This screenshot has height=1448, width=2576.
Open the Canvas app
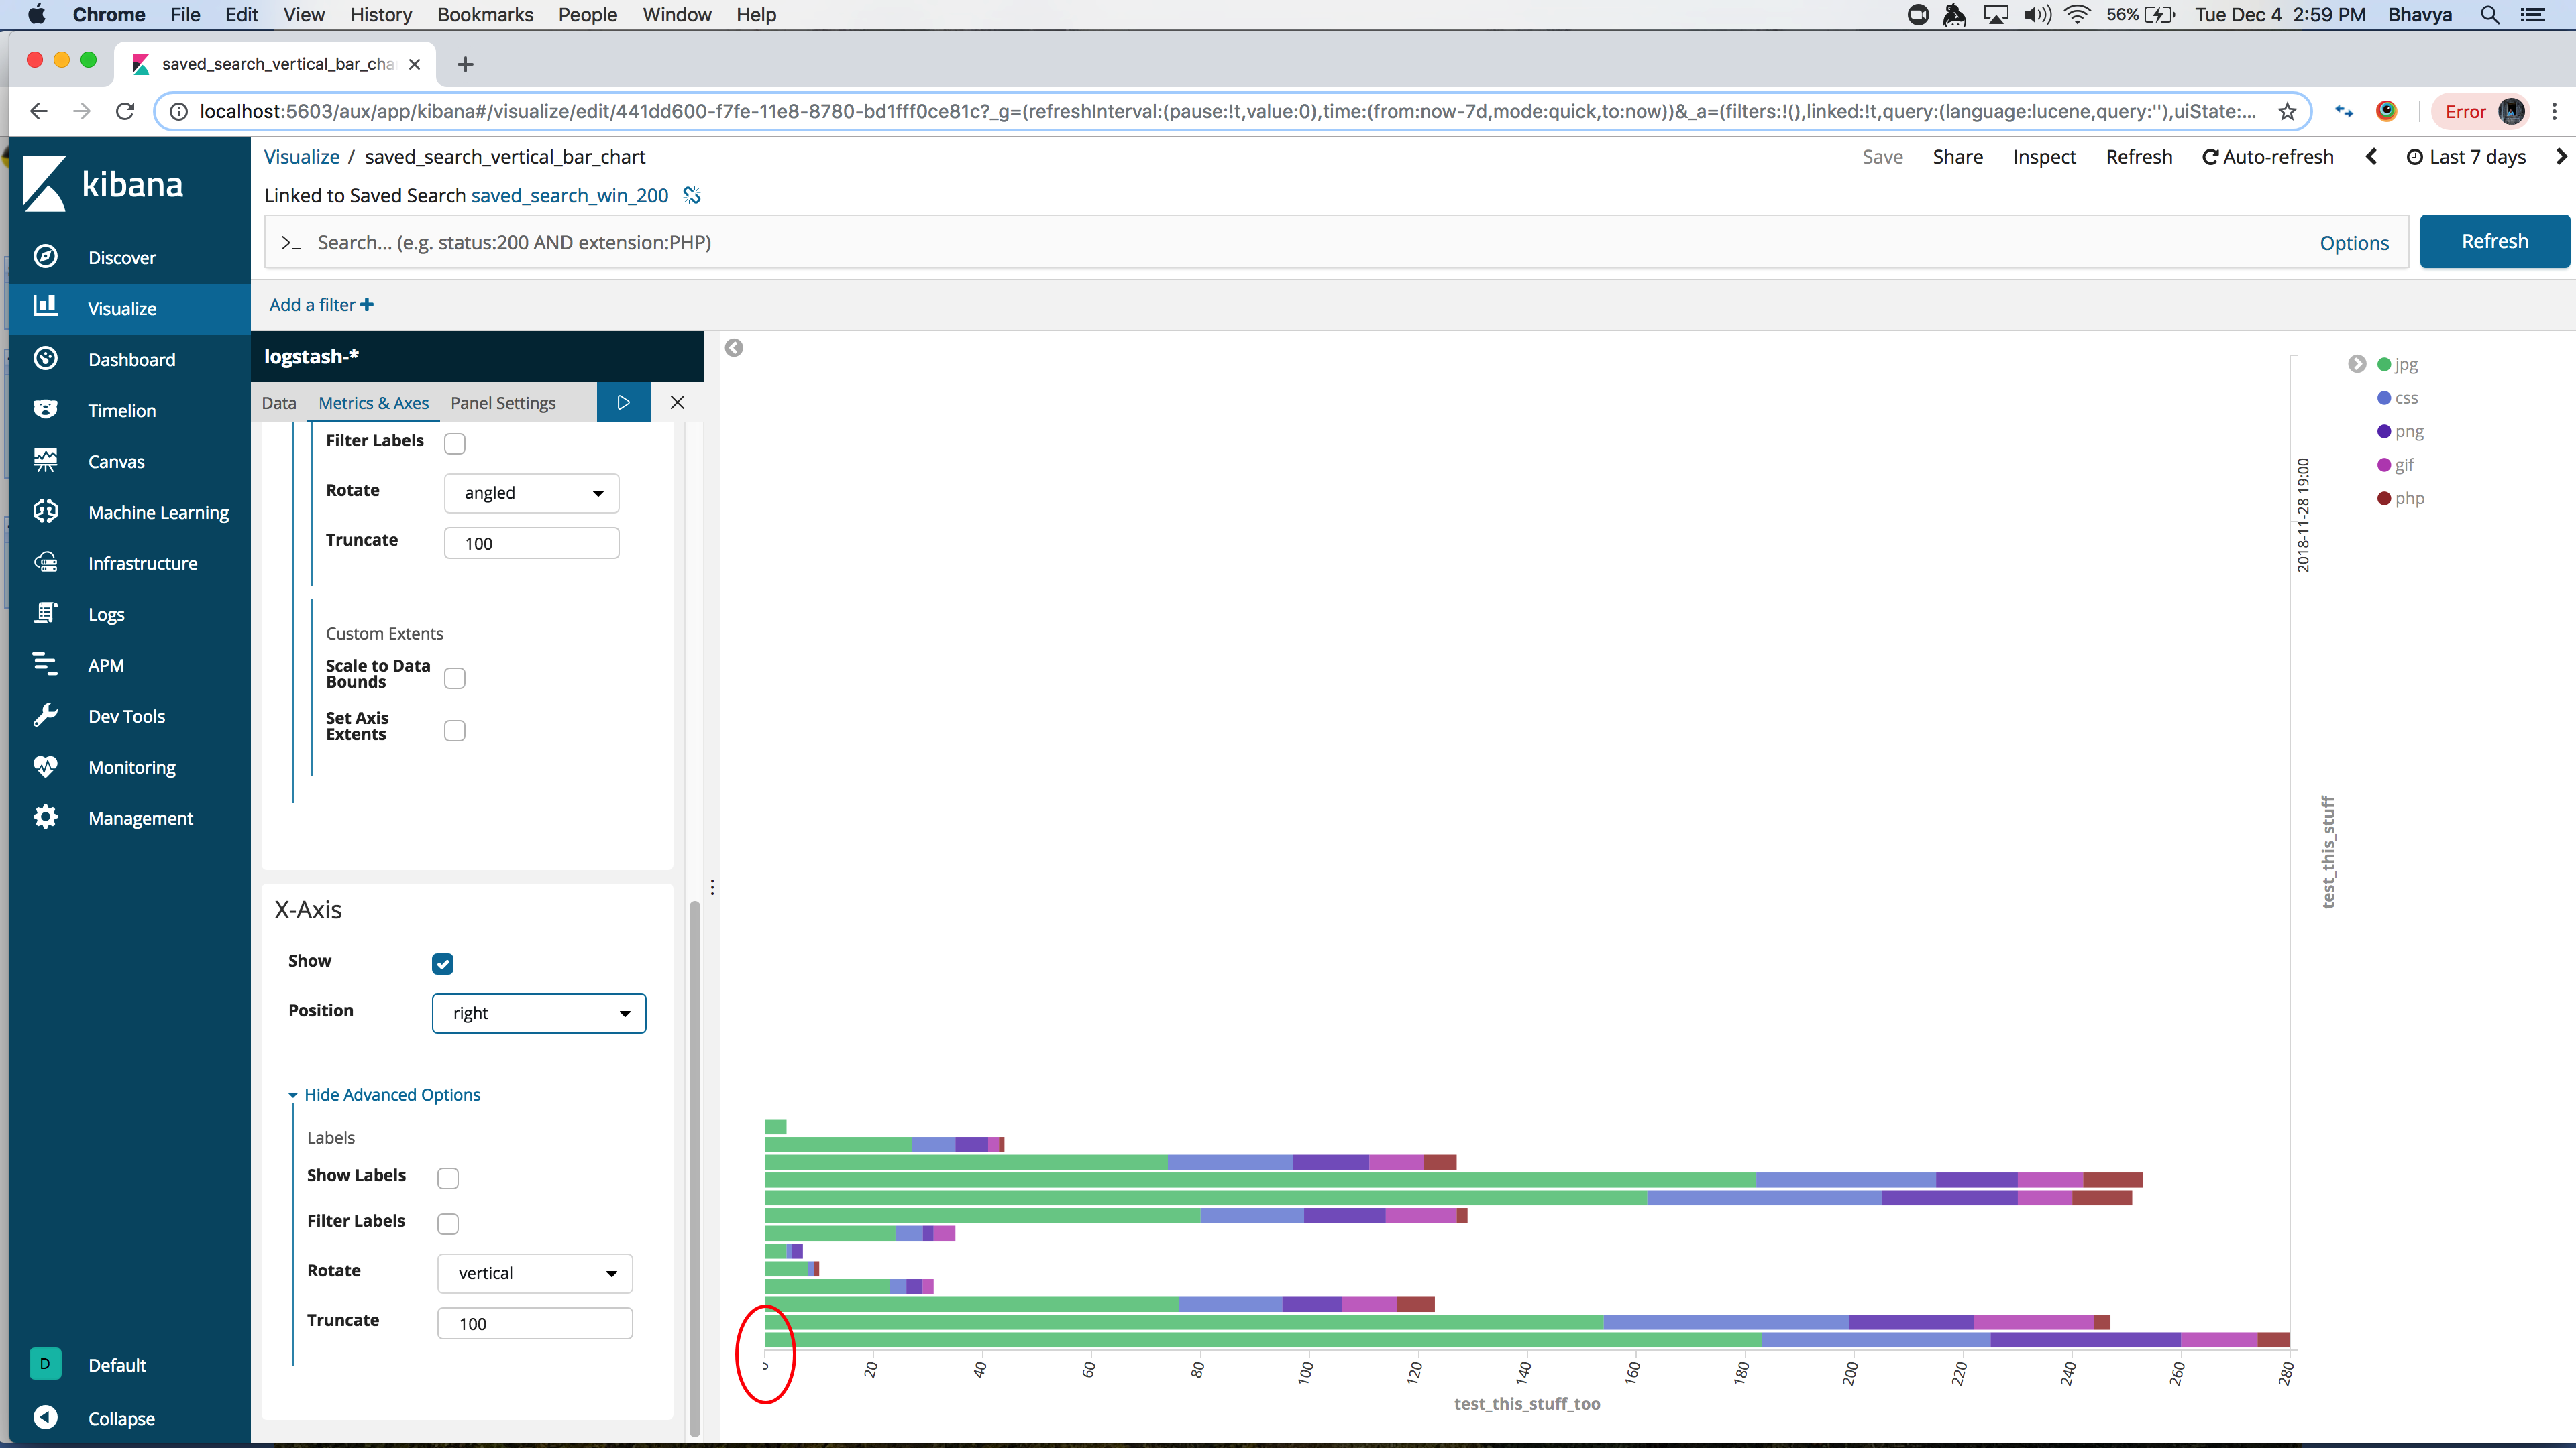[x=116, y=462]
